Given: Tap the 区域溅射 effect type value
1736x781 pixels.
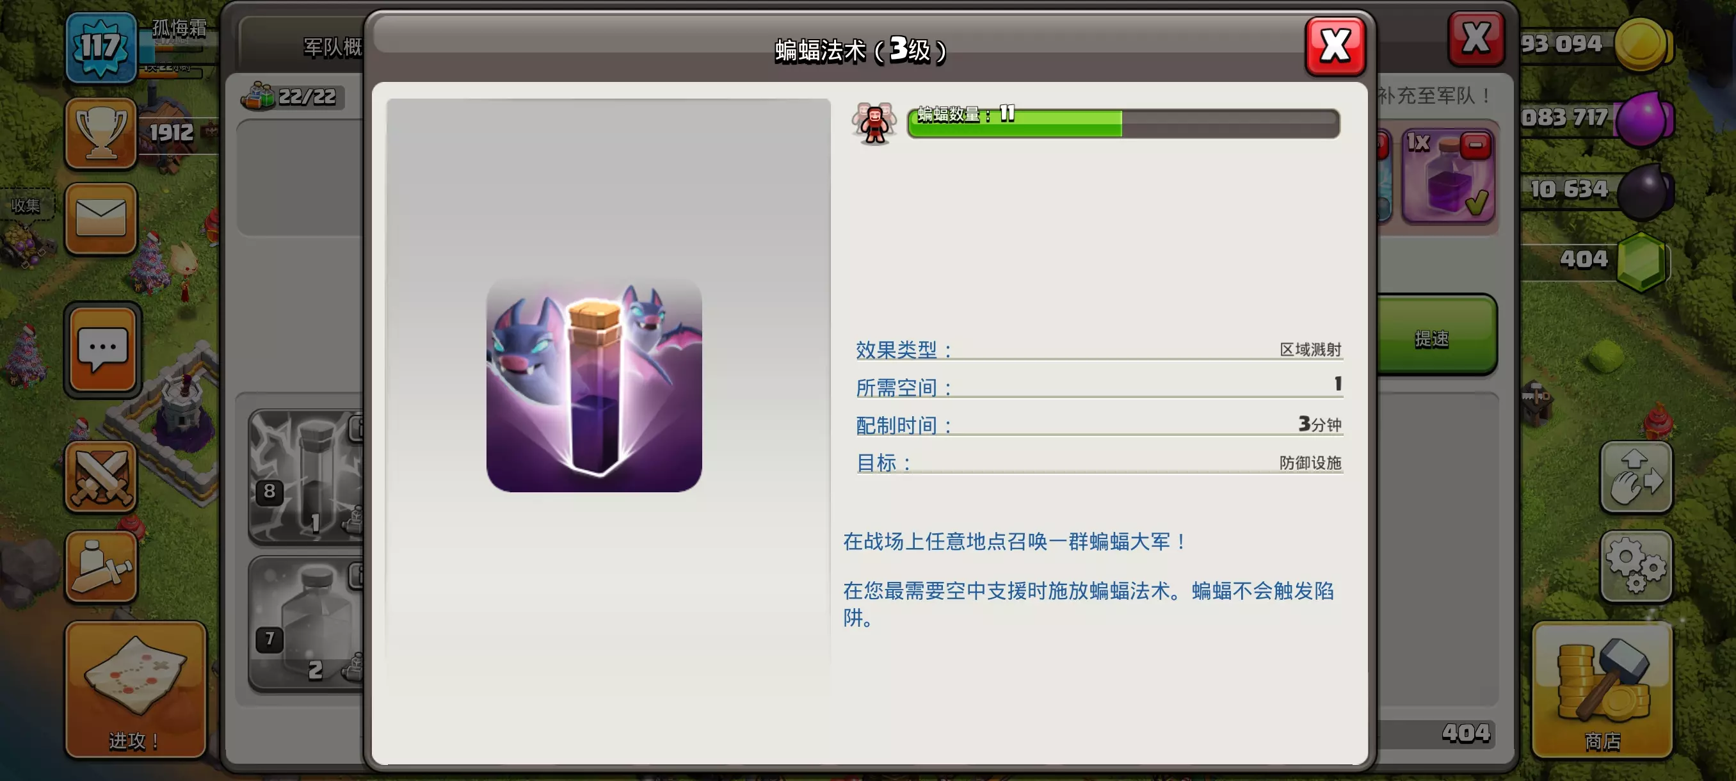Looking at the screenshot, I should coord(1310,349).
